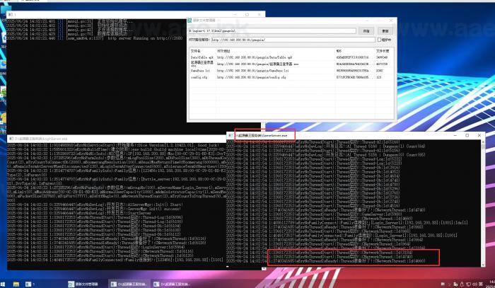Click the volume icon in the system tray
The height and width of the screenshot is (288, 495).
tap(474, 284)
